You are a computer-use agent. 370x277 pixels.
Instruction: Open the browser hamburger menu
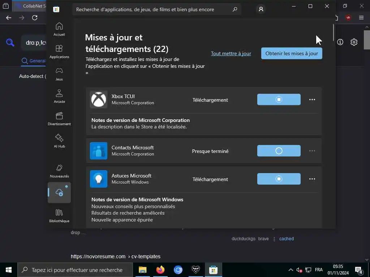(x=361, y=18)
